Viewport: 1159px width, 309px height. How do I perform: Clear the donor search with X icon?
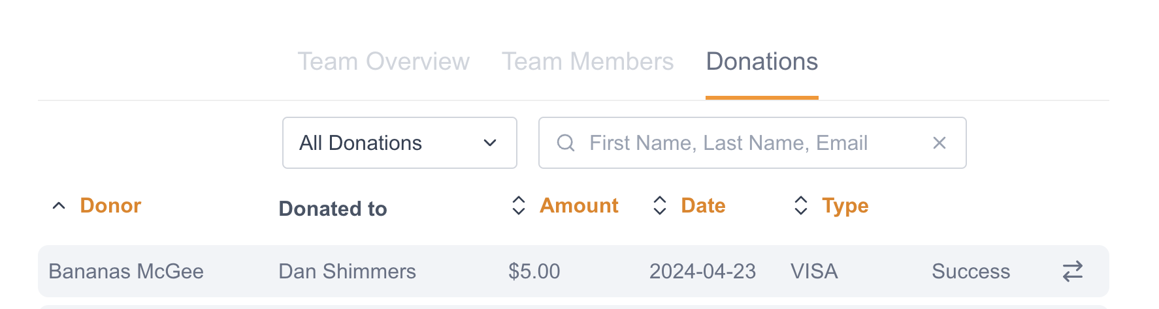coord(939,143)
